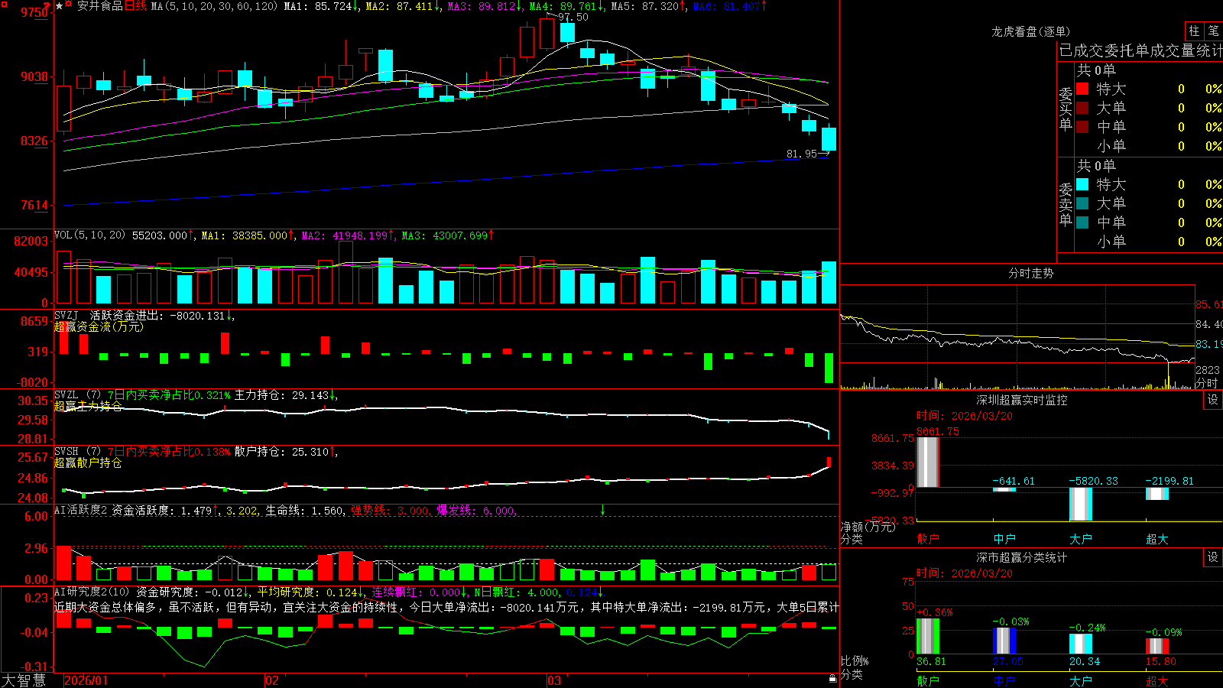Click the 深市超赢分类统计 panel title
This screenshot has width=1223, height=688.
[1021, 557]
